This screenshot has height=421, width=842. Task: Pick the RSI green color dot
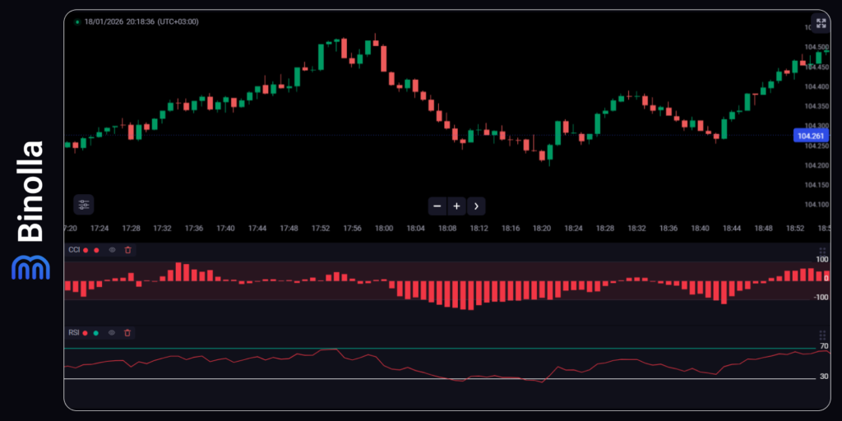point(96,333)
